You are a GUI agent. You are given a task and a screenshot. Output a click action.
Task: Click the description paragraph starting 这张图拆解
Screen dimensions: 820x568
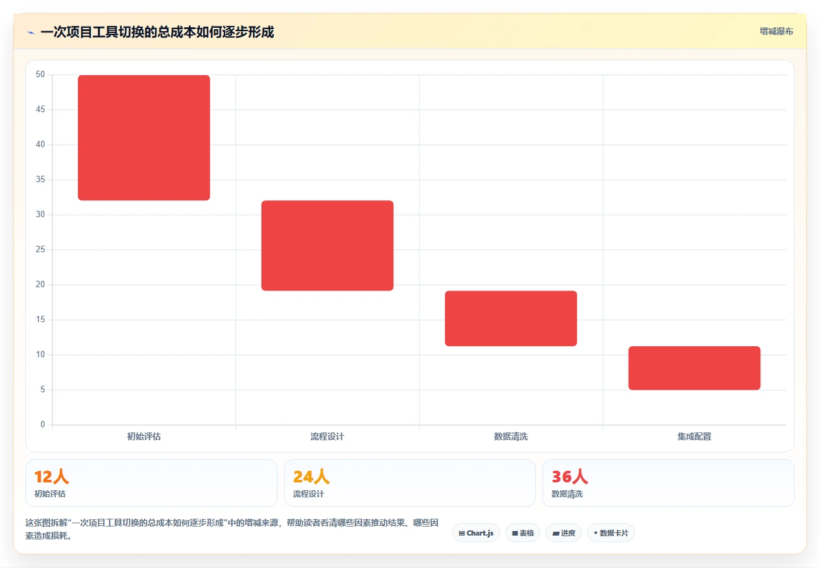coord(234,529)
